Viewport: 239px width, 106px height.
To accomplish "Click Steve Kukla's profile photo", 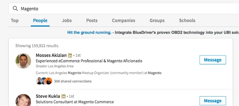I will click(x=23, y=101).
